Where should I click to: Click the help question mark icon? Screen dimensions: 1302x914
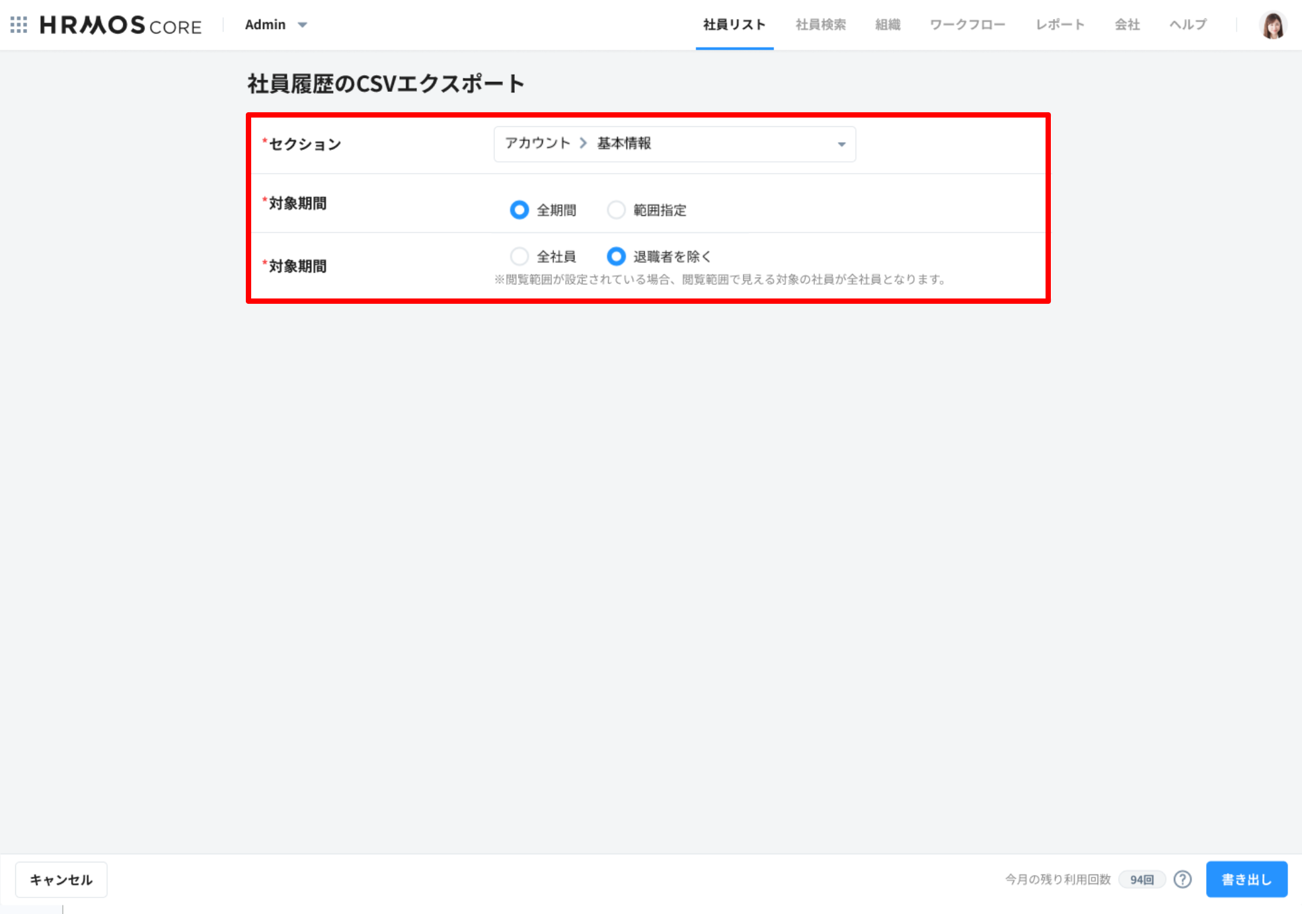(x=1182, y=879)
